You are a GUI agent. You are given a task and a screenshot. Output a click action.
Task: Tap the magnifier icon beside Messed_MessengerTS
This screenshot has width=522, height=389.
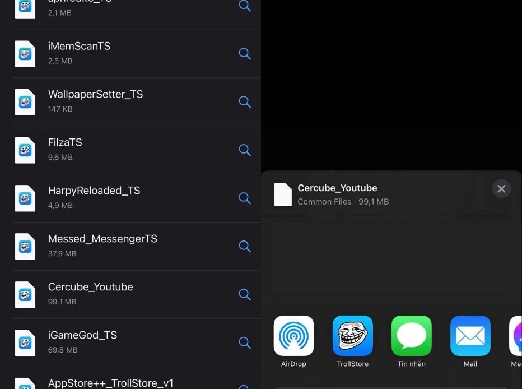point(245,246)
